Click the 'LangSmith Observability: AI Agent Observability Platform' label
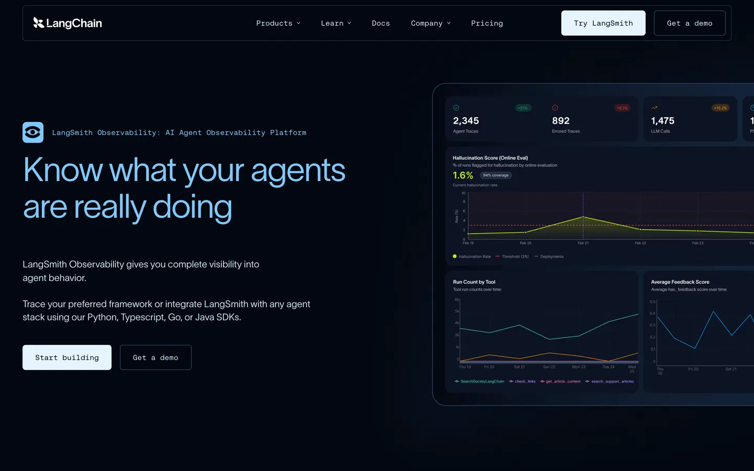This screenshot has width=754, height=471. (179, 133)
